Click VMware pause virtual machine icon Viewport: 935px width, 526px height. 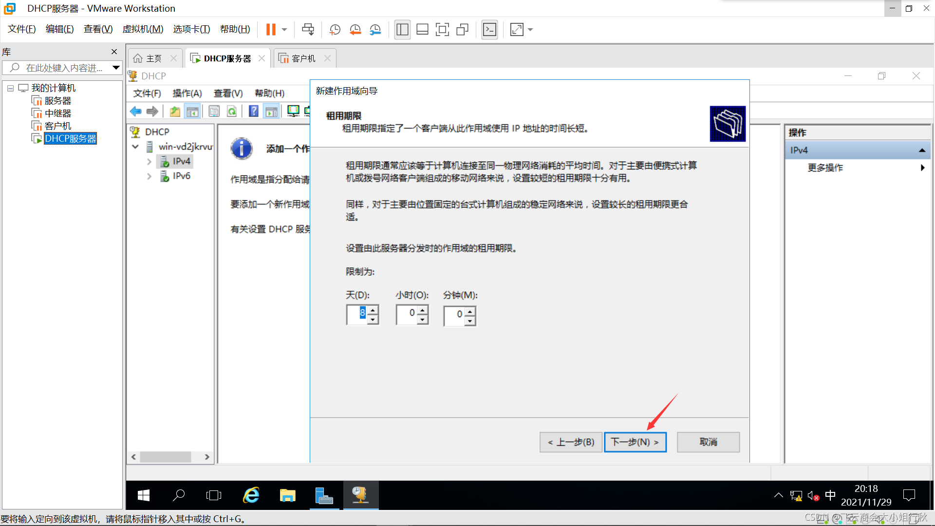271,30
